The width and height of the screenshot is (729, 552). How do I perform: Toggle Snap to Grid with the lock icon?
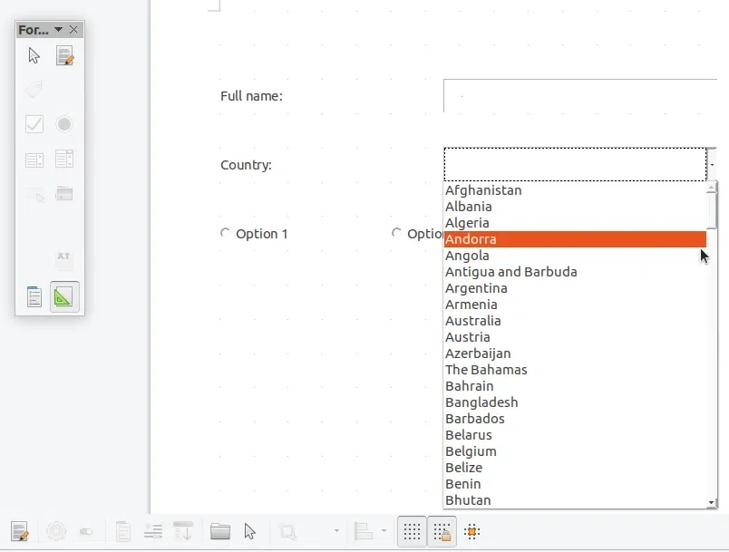pos(442,532)
